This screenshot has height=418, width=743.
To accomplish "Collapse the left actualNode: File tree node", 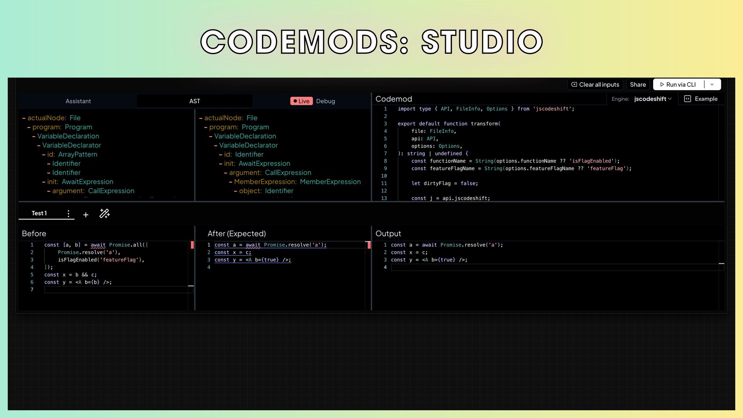I will pyautogui.click(x=24, y=118).
